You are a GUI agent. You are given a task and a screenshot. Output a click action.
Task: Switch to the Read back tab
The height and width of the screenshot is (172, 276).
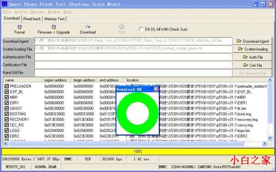(x=32, y=19)
